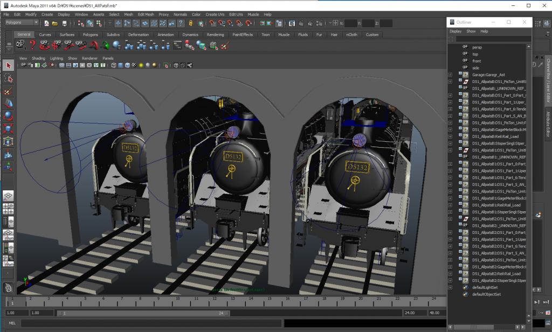Expand D51_AllpatsB:Reil:Rail_Load node in Outliner
The width and height of the screenshot is (552, 332).
[450, 136]
